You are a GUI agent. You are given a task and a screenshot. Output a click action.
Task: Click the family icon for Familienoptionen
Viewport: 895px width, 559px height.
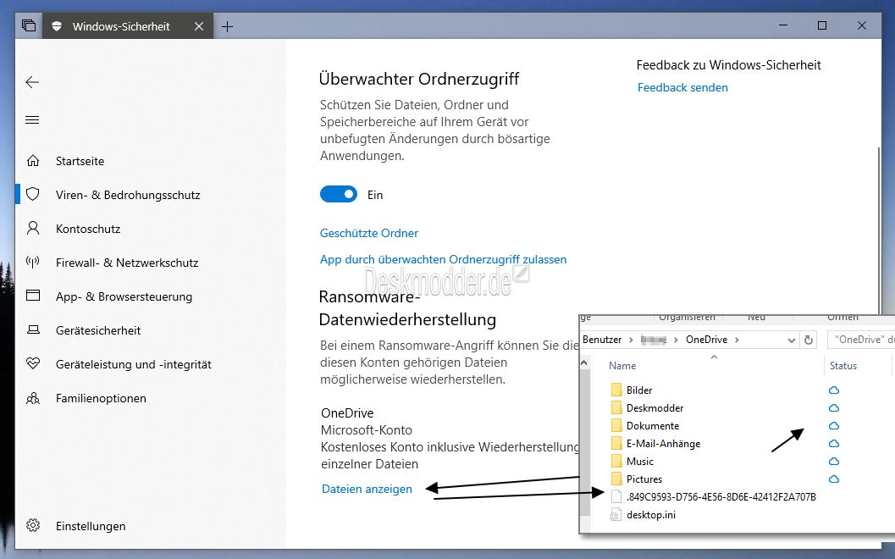click(x=33, y=398)
